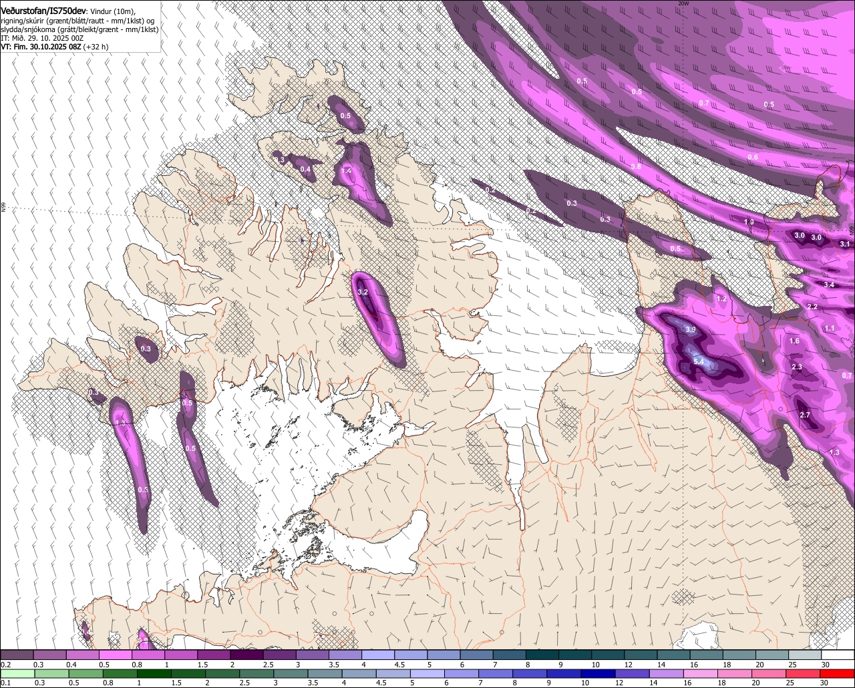This screenshot has height=688, width=855.
Task: Click the top-row legend swatch starting at 2
Action: [246, 655]
